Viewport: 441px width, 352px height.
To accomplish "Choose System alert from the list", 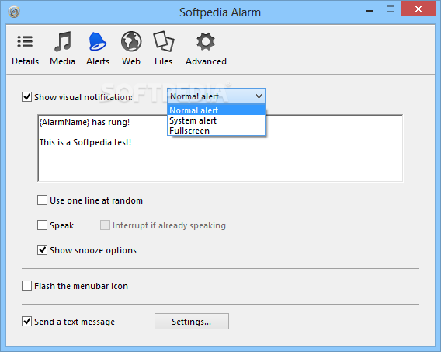I will [216, 120].
